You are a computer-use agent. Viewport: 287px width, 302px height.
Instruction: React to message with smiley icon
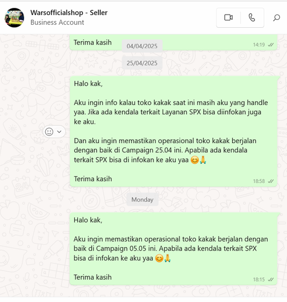coord(49,132)
